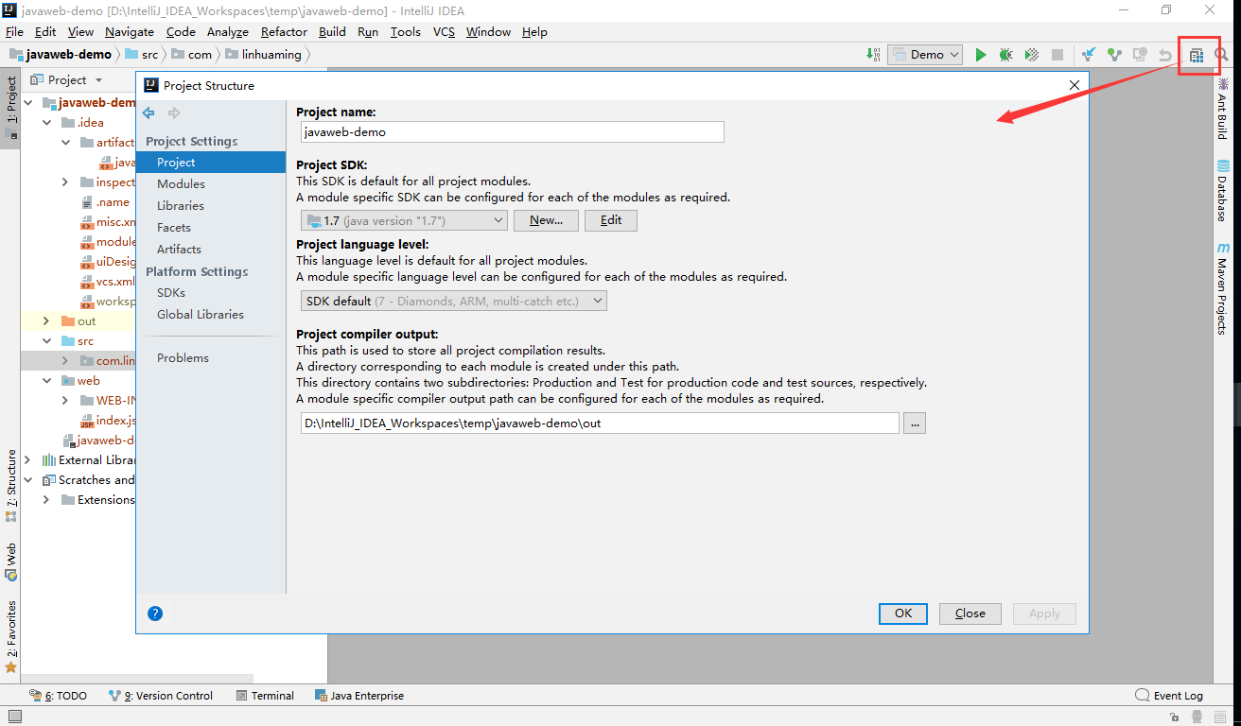Image resolution: width=1241 pixels, height=726 pixels.
Task: Expand the Extensions folder node
Action: pyautogui.click(x=46, y=500)
